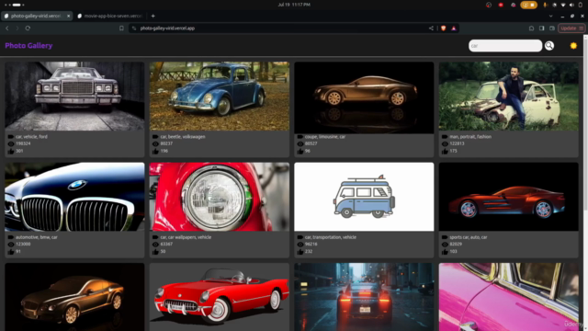Click tags text 'car, transportation, vehicle'
The image size is (588, 331).
331,237
